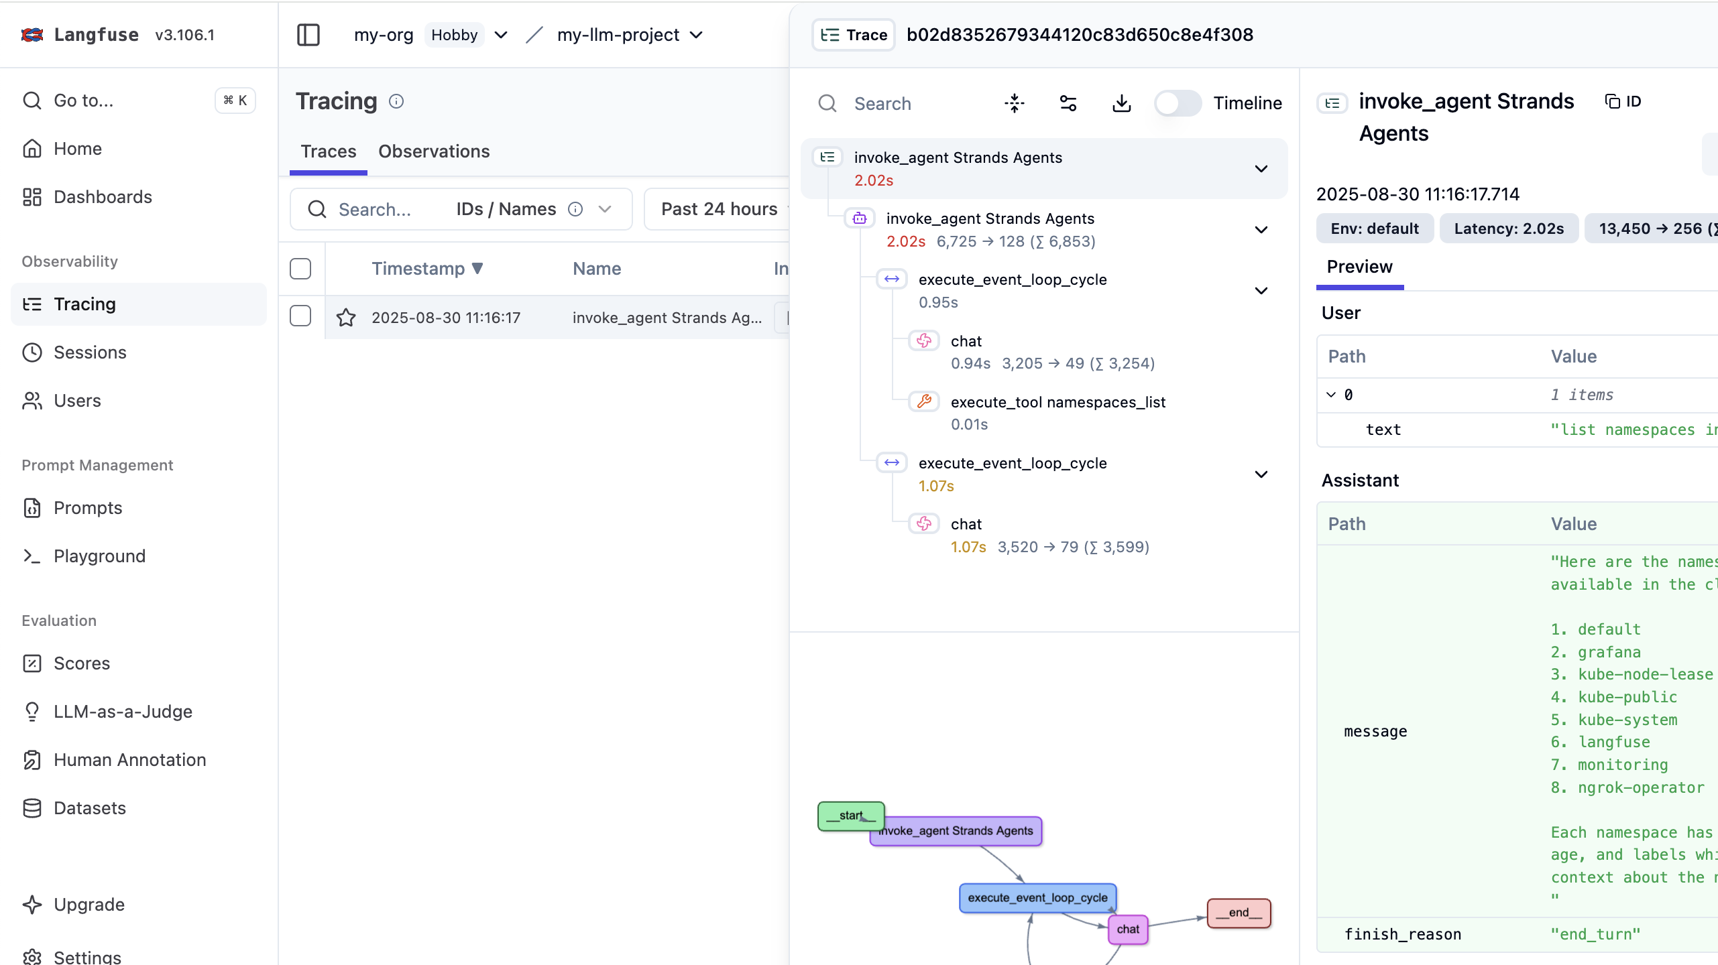Viewport: 1718px width, 965px height.
Task: Click the __start__ graph node
Action: (x=851, y=816)
